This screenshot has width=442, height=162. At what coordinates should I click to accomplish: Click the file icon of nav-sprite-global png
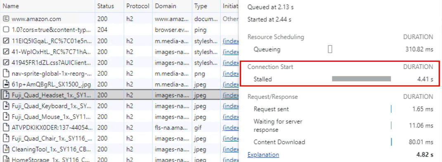tap(6, 73)
